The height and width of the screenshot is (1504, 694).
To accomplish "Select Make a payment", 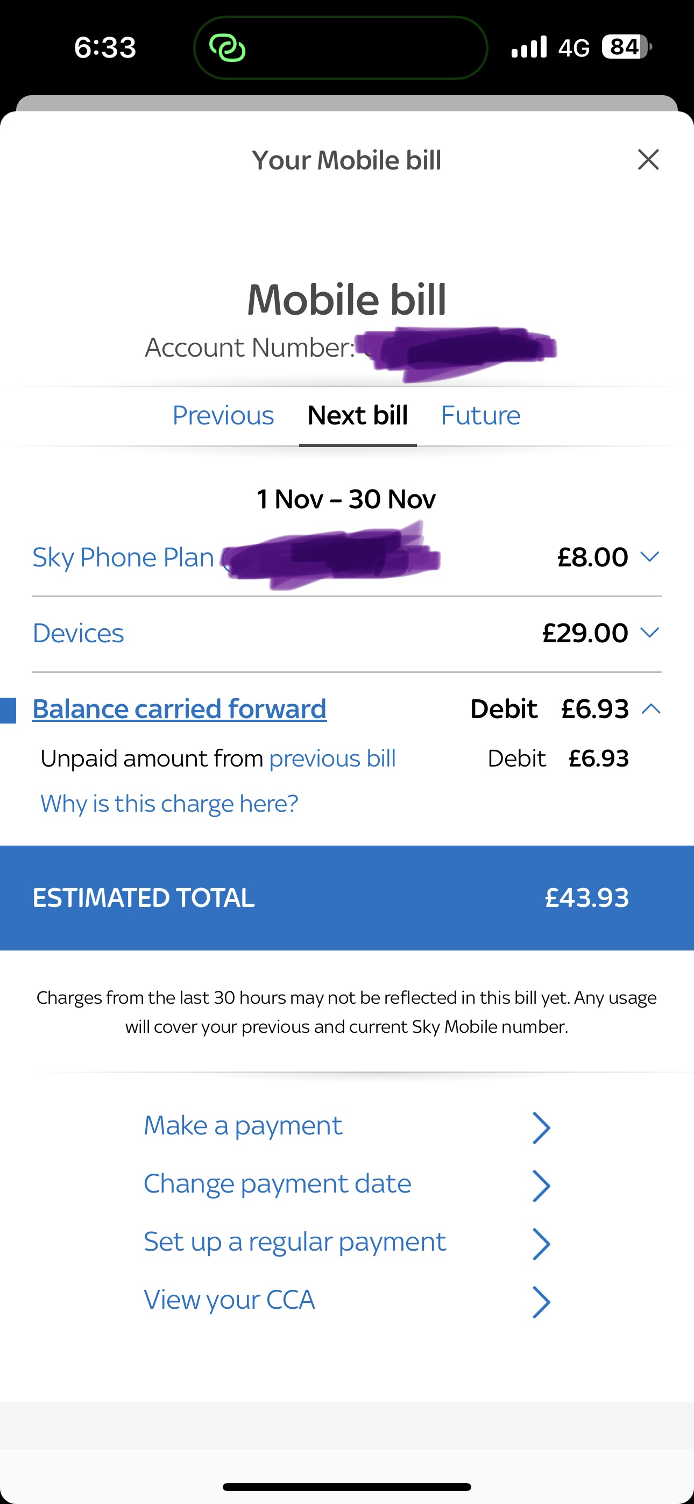I will pos(243,1125).
